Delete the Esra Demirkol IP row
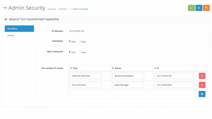 202,85
